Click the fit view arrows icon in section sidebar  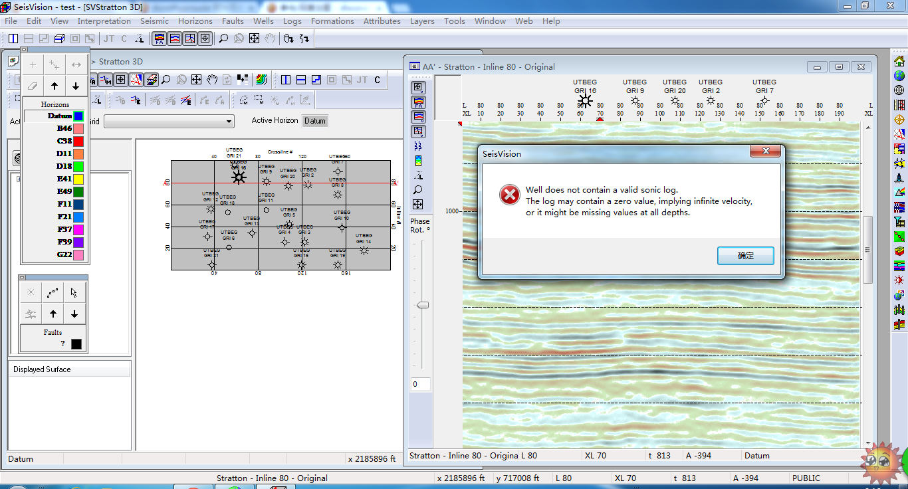(418, 205)
